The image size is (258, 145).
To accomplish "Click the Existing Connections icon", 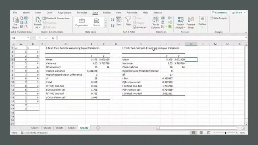I will [x=26, y=27].
